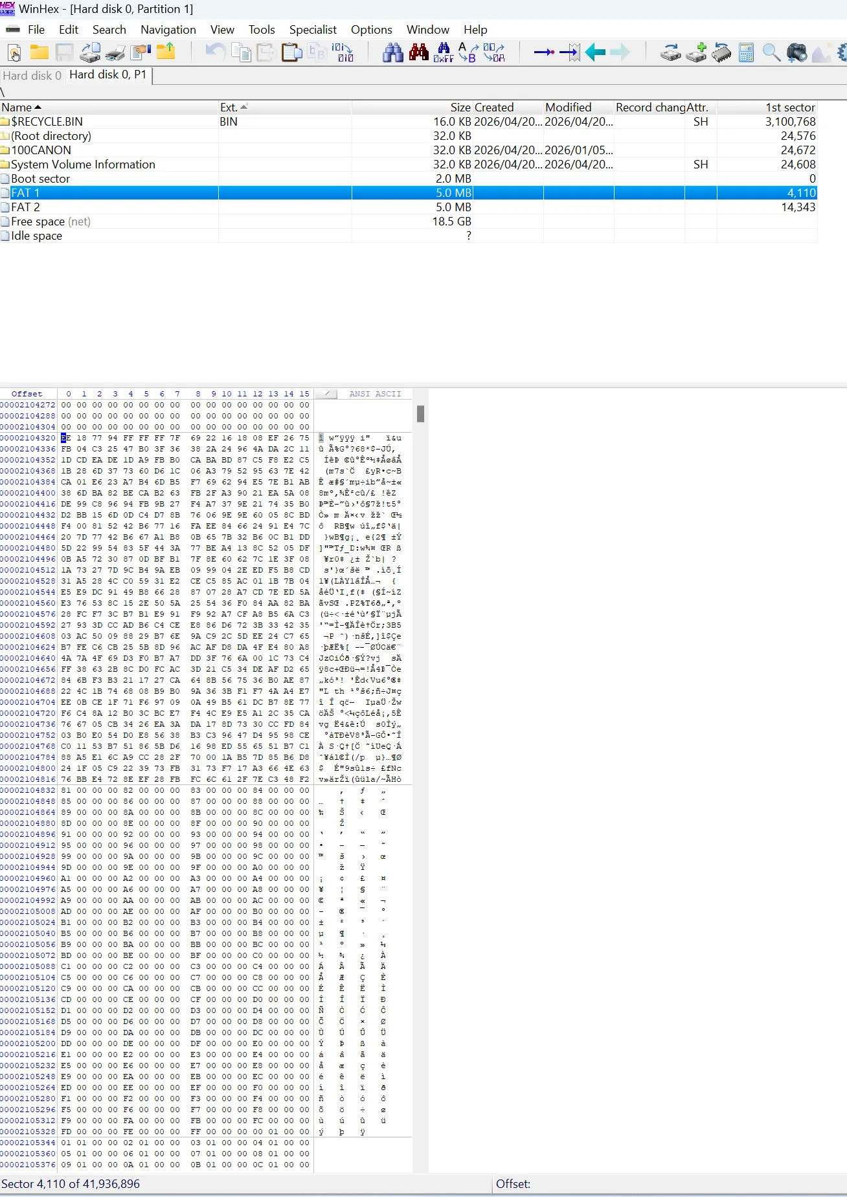Click offset 00002104320 in hex view
Screen dimensions: 847x1197
tap(28, 438)
